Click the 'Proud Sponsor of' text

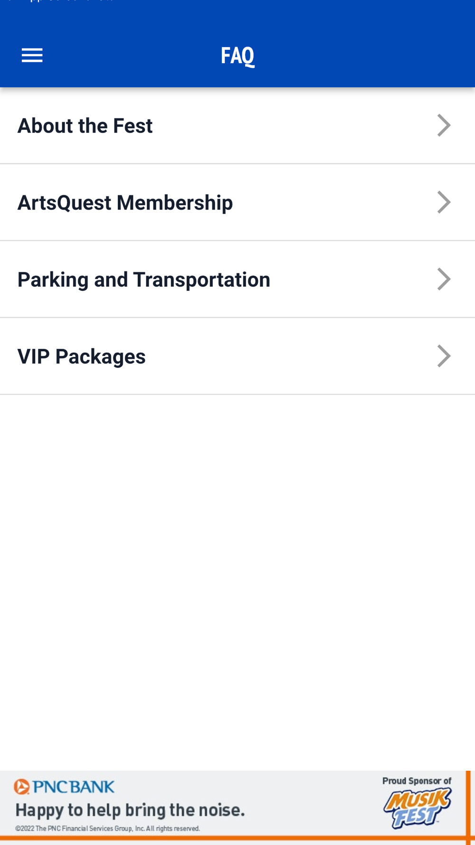[x=417, y=781]
